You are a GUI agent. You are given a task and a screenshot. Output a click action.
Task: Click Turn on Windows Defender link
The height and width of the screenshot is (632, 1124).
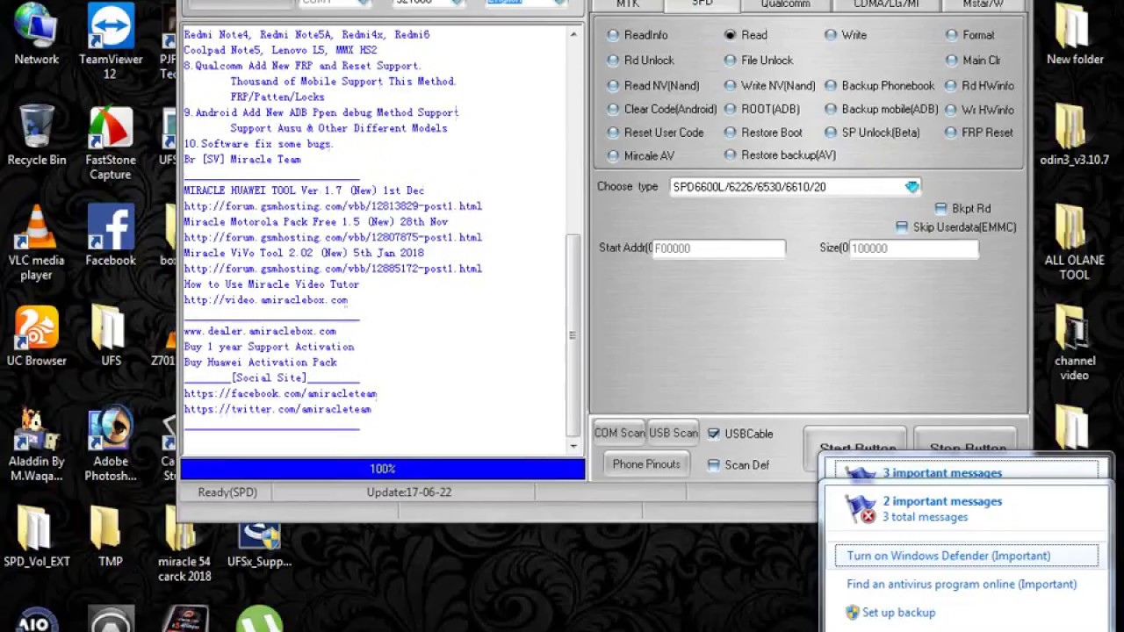[948, 556]
